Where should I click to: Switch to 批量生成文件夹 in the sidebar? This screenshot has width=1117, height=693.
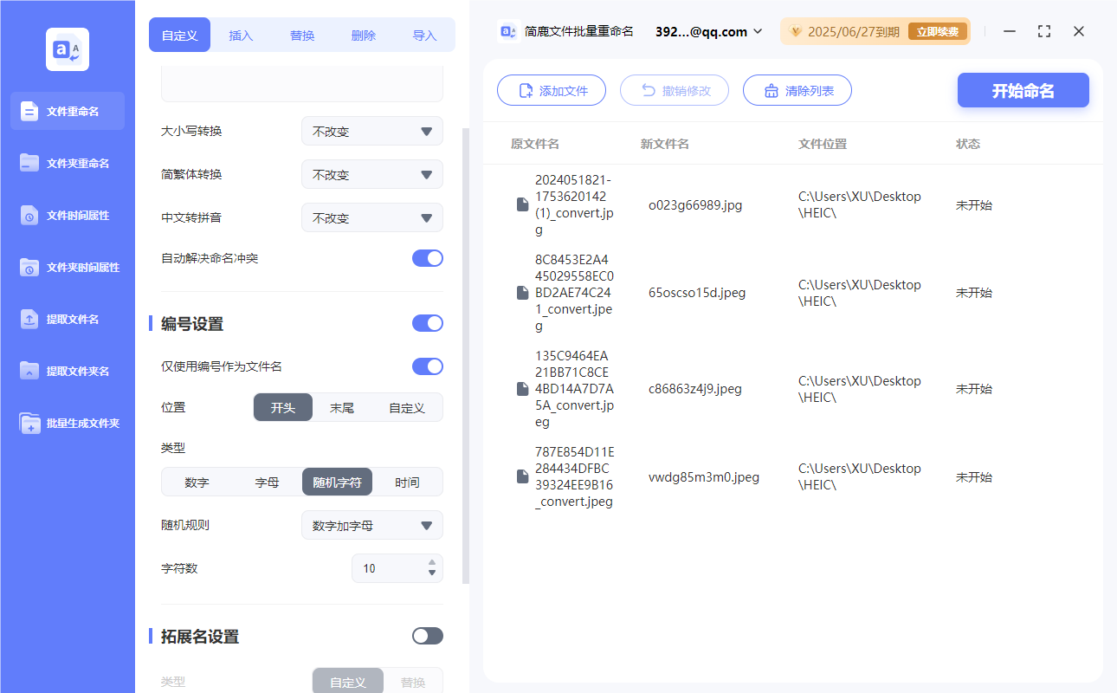(67, 423)
